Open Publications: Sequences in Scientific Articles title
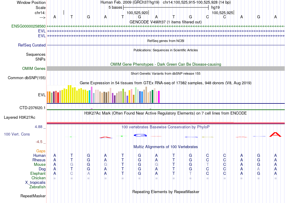285x203 pixels. click(166, 50)
